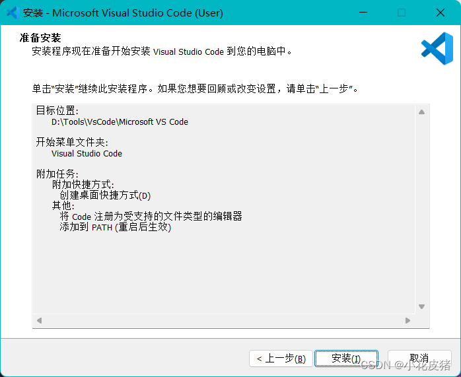Image resolution: width=461 pixels, height=377 pixels.
Task: Click the Visual Studio Code start menu folder text
Action: coord(87,153)
